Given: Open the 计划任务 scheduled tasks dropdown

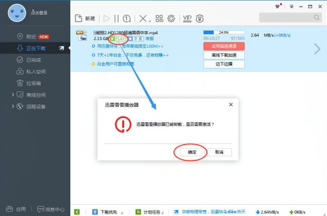Looking at the screenshot, I should click(x=149, y=212).
